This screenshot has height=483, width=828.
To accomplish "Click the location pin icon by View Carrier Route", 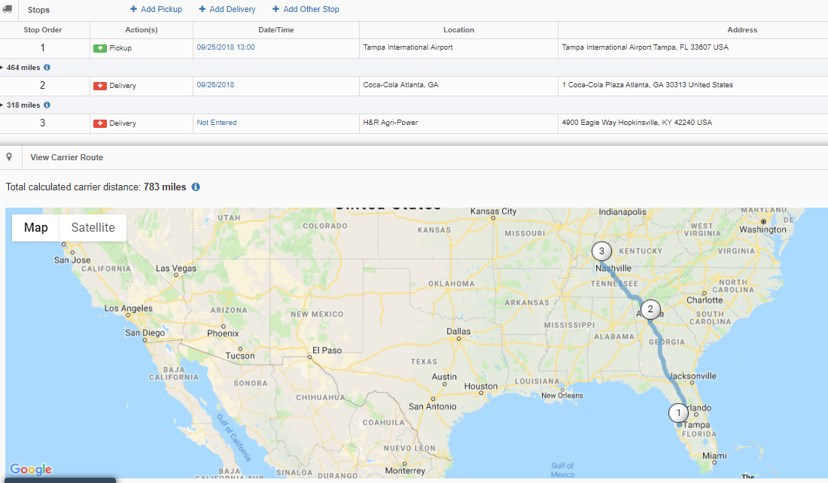I will tap(9, 157).
